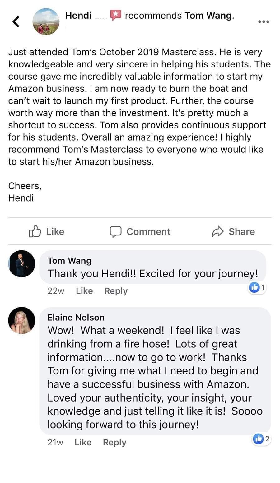
Task: Tap the Tom Wang commenter name
Action: click(69, 261)
